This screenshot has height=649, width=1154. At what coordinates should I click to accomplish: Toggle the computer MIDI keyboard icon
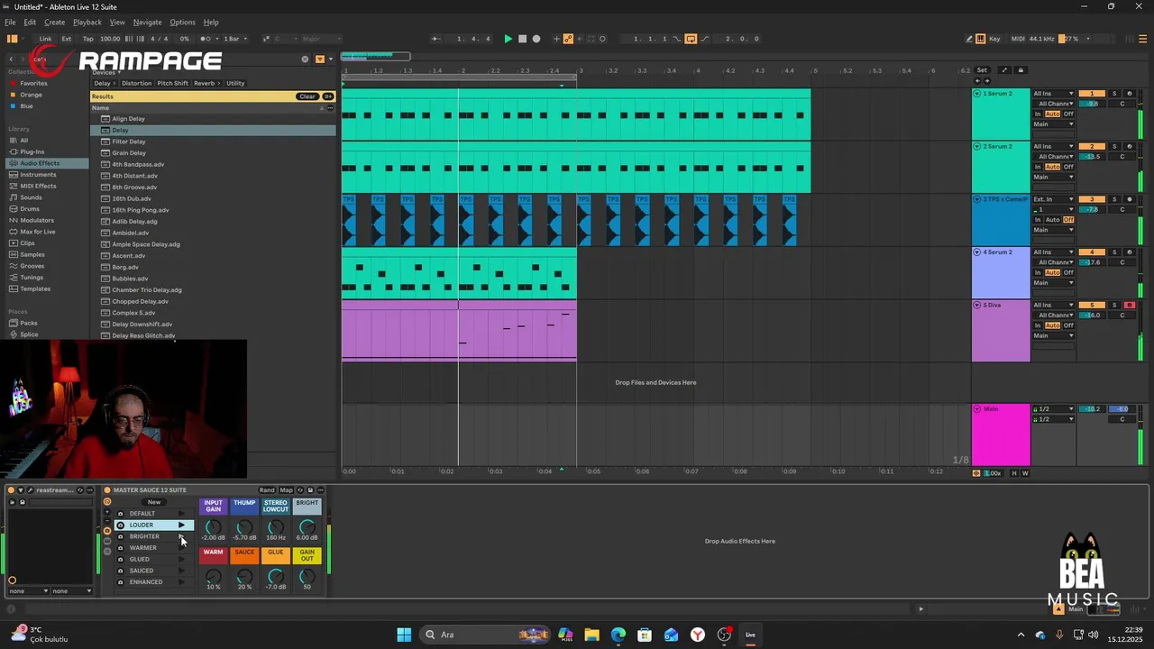pos(981,39)
